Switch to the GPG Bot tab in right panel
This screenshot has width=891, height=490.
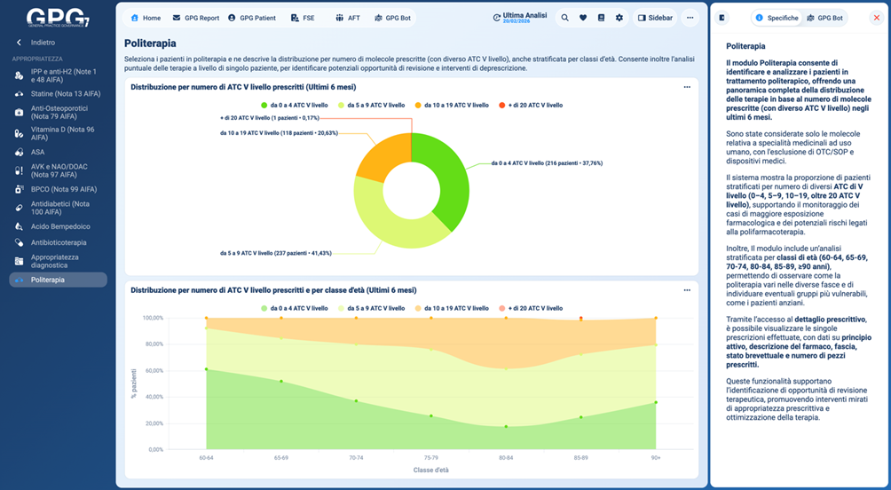click(824, 18)
